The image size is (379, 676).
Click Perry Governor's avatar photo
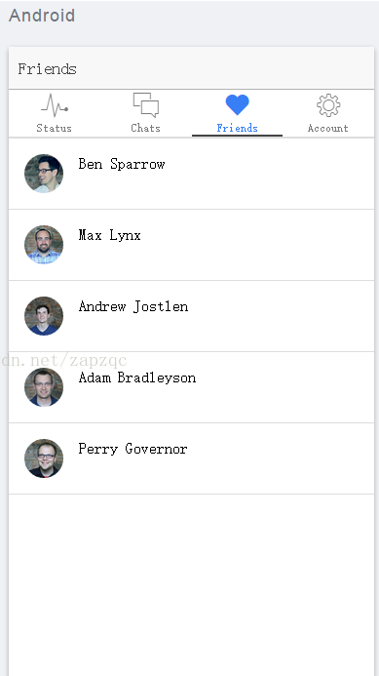[44, 457]
